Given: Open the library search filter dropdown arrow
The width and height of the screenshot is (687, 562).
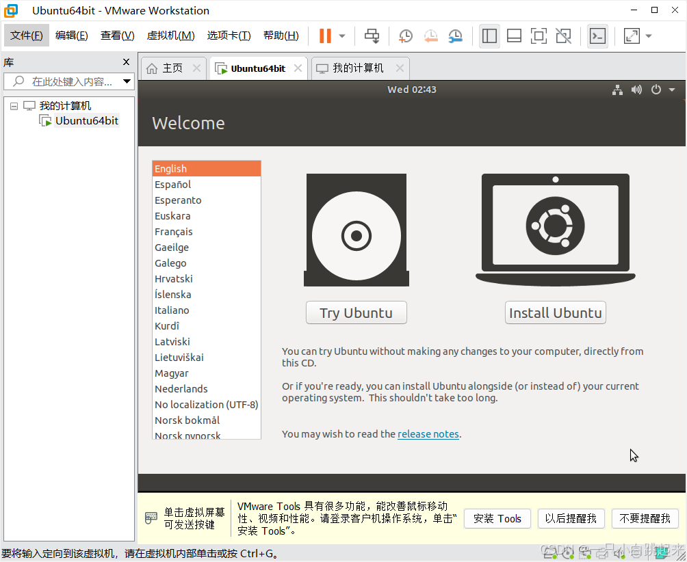Looking at the screenshot, I should 127,81.
